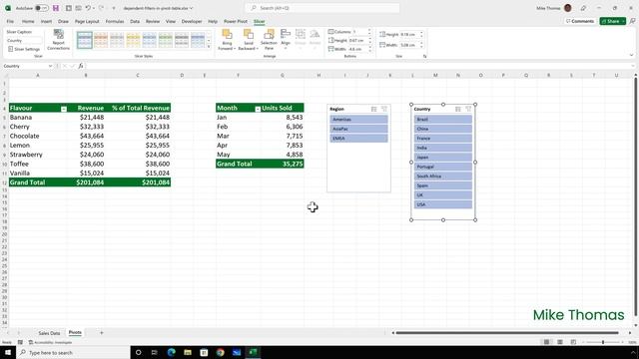Open Report Connections for the slicer
The height and width of the screenshot is (359, 639).
[58, 40]
